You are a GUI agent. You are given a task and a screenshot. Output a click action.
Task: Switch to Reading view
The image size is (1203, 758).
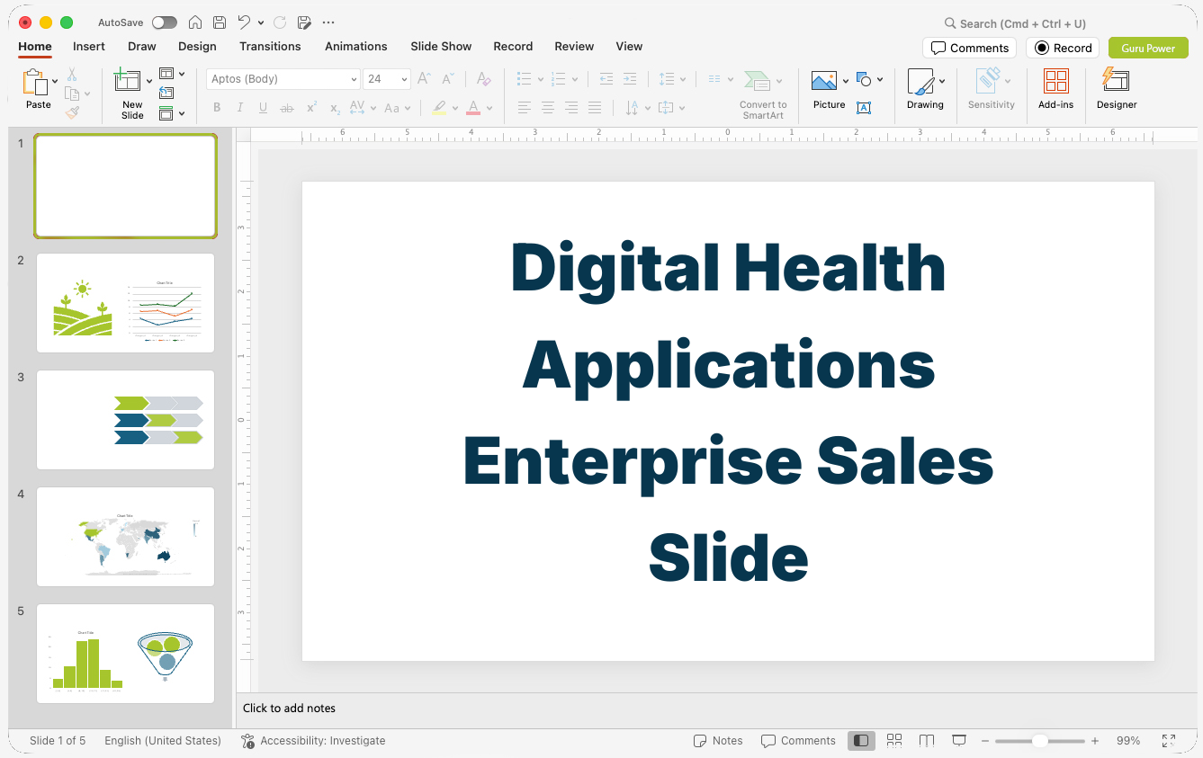click(927, 740)
